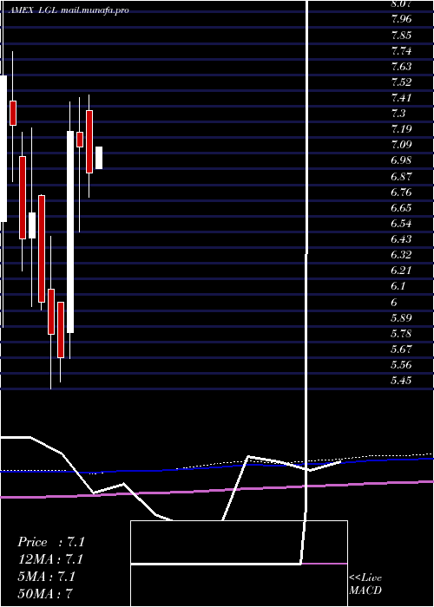Viewport: 434px width, 607px height.
Task: Click the price axis label 6.54
Action: (x=401, y=224)
